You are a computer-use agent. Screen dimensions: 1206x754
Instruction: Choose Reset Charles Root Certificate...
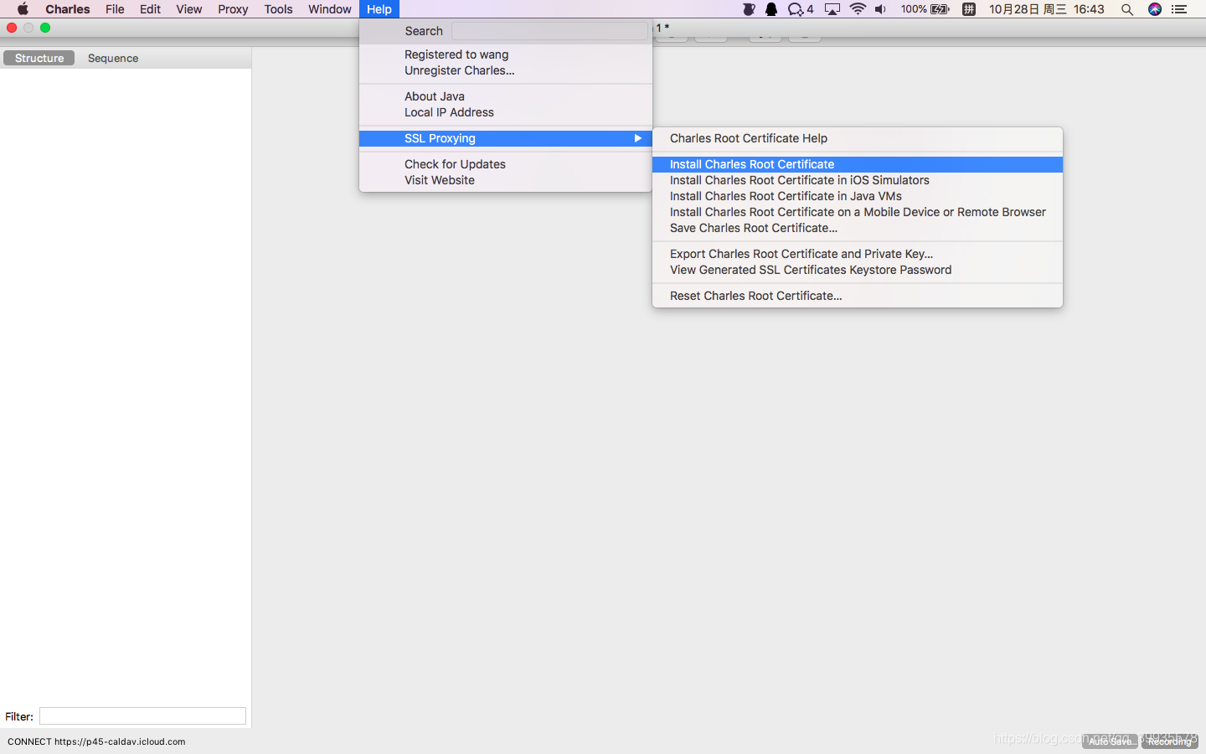tap(858, 296)
